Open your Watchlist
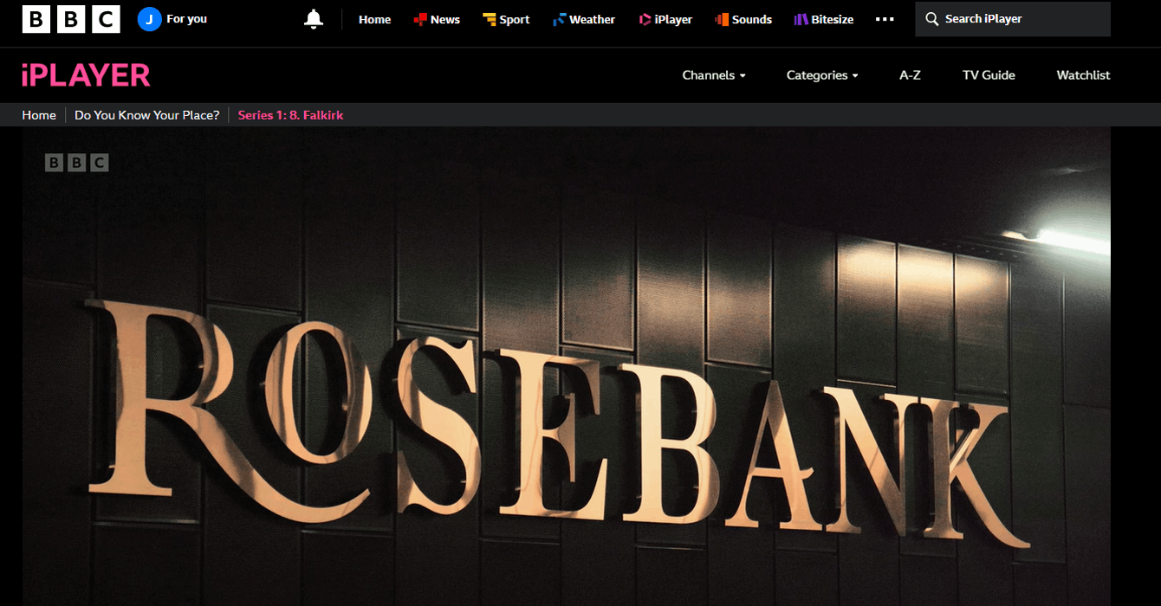 (1083, 75)
